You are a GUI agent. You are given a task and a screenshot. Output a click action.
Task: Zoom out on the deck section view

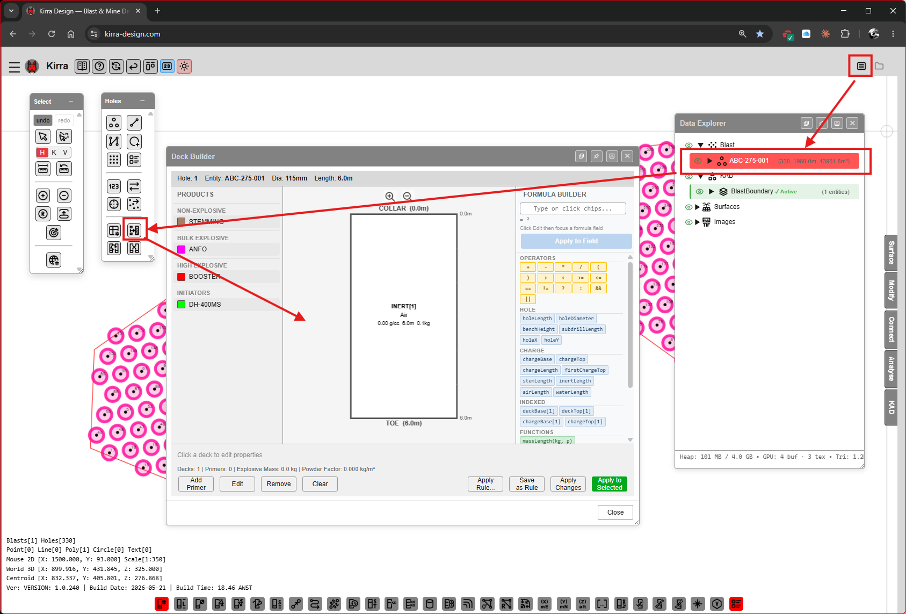tap(408, 197)
